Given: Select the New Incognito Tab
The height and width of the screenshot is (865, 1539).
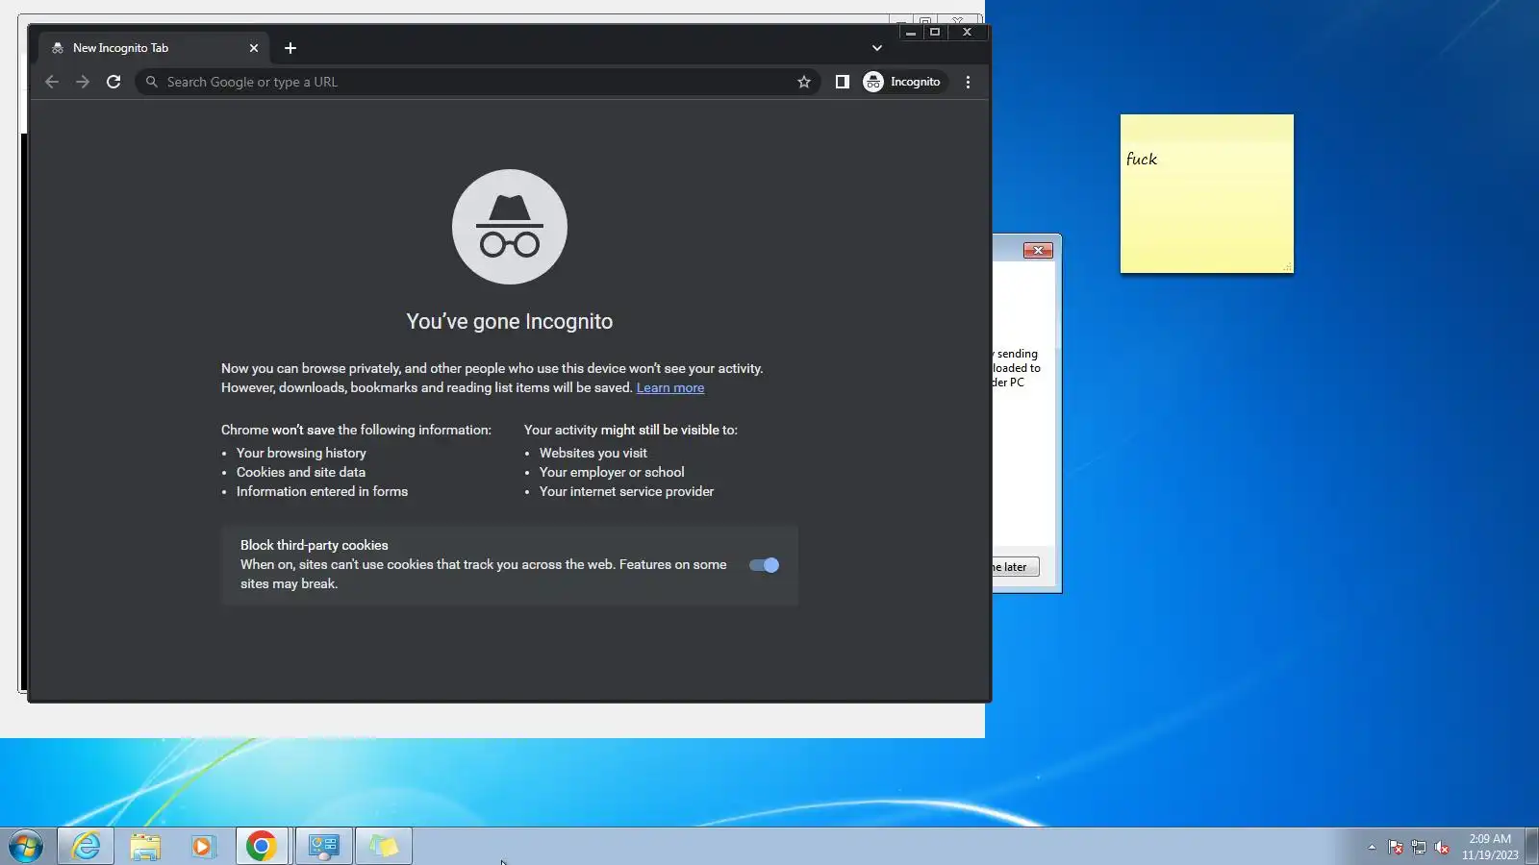Looking at the screenshot, I should point(156,48).
